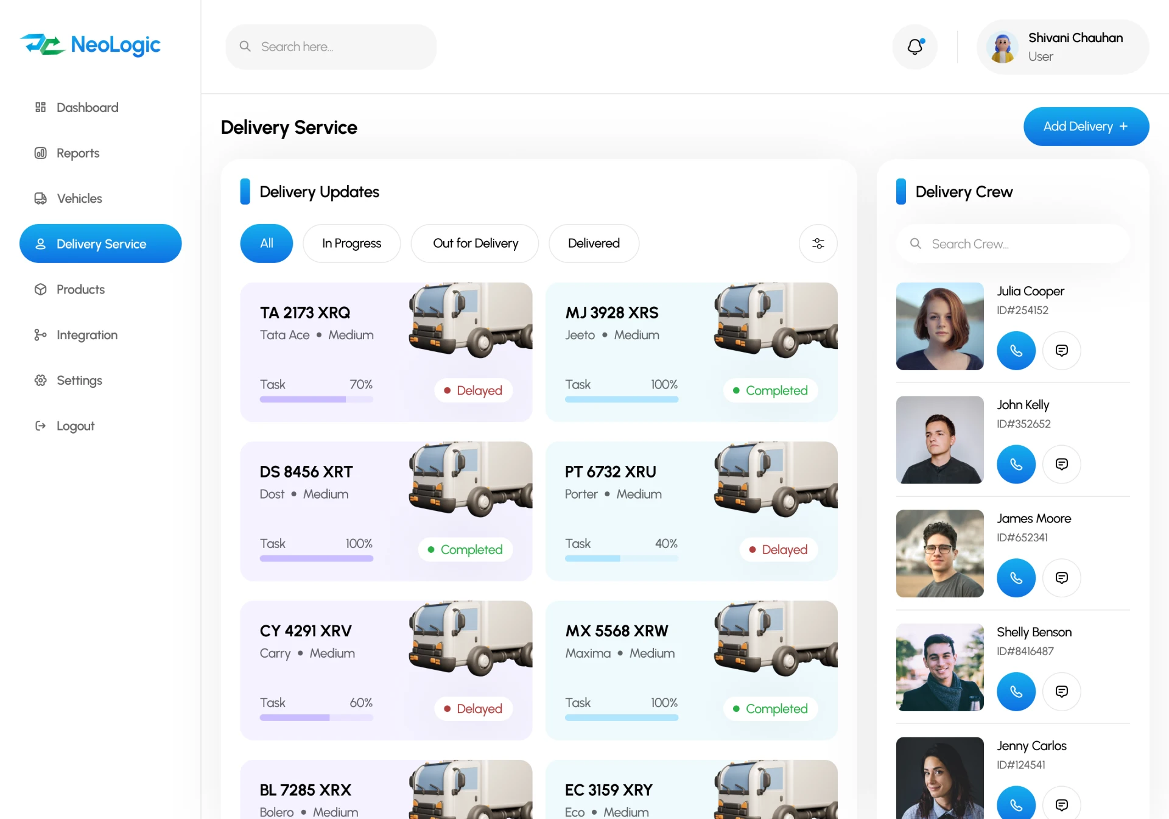Open the Reports section
The width and height of the screenshot is (1169, 819).
coord(77,153)
